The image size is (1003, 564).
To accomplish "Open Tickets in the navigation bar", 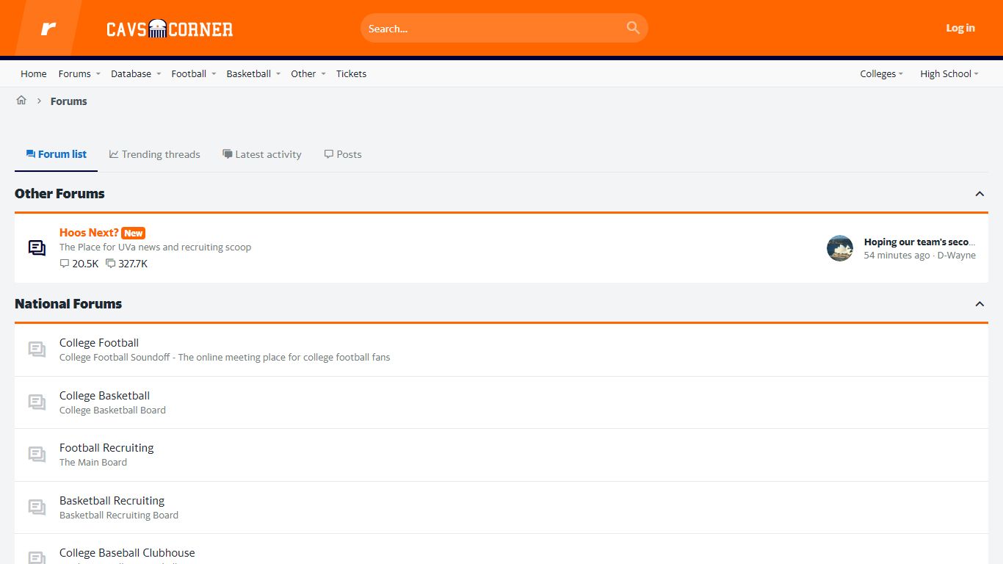I will point(351,74).
